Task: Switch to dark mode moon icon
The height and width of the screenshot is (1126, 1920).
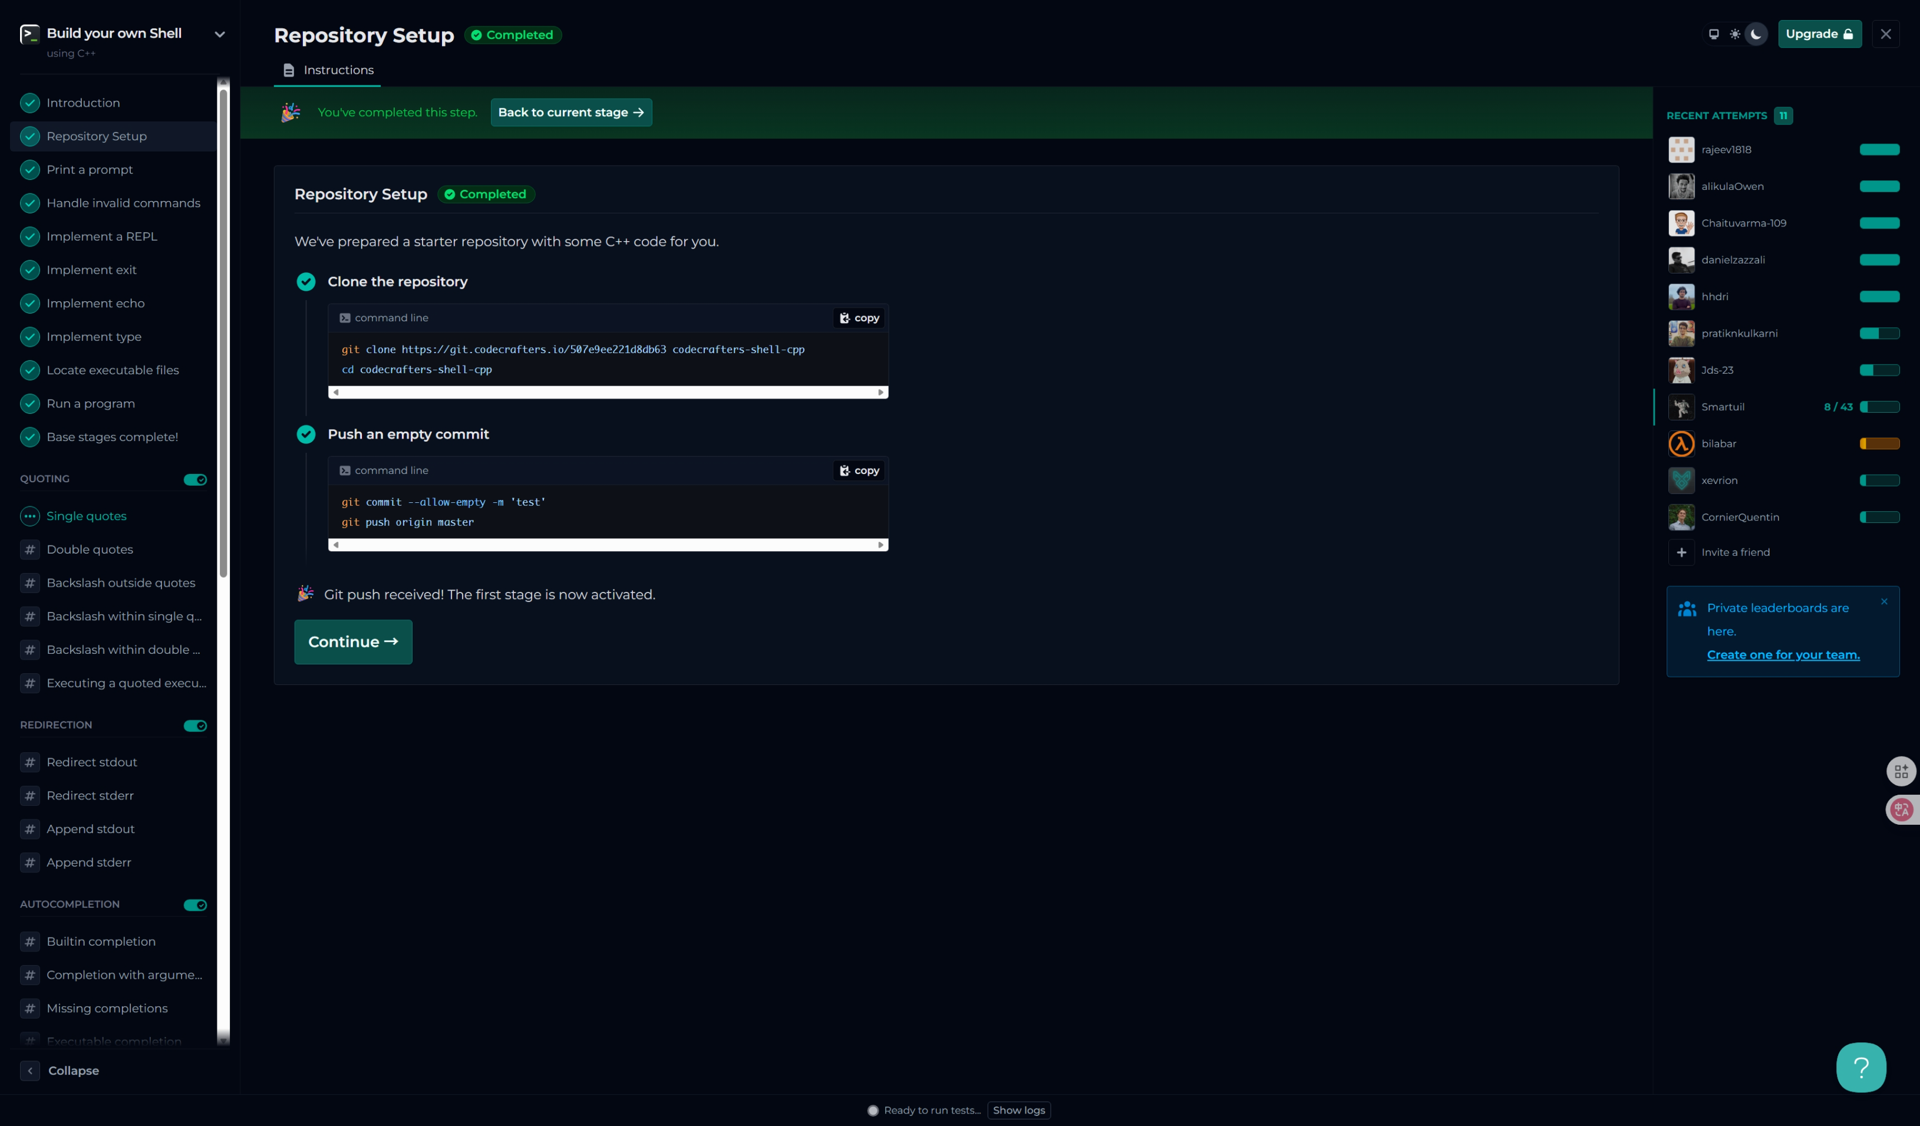Action: coord(1756,34)
